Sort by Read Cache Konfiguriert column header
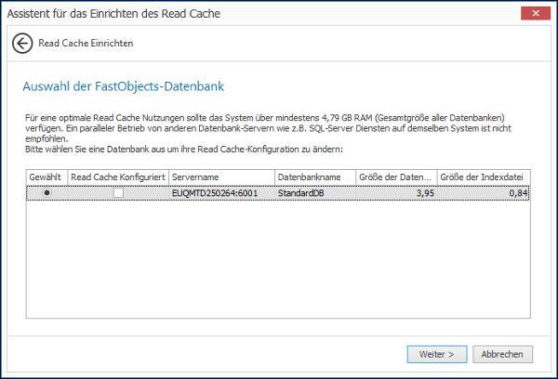 click(118, 177)
